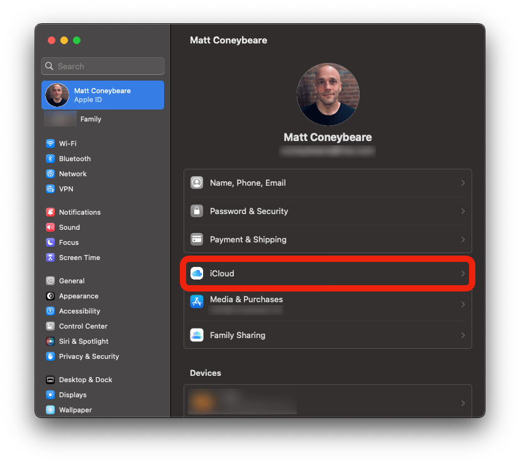Click the Search field in sidebar
520x464 pixels.
(102, 66)
